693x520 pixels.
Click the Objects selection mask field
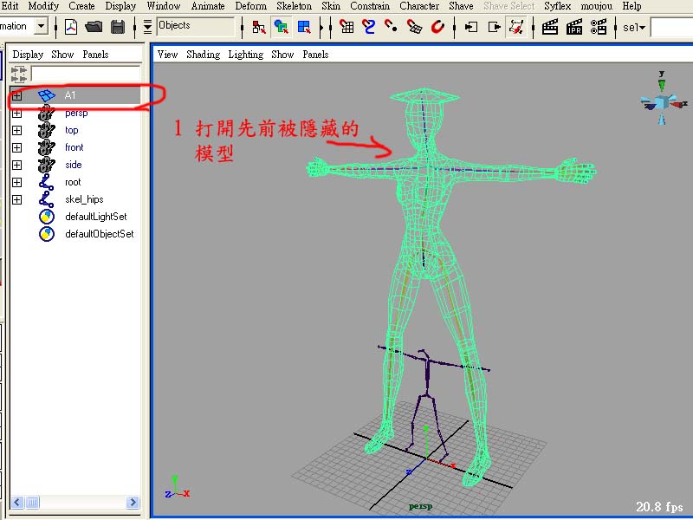(196, 26)
